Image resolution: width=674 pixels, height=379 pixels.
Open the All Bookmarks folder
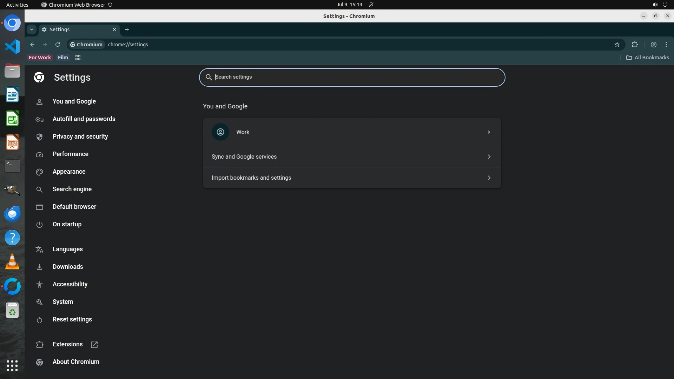tap(647, 58)
